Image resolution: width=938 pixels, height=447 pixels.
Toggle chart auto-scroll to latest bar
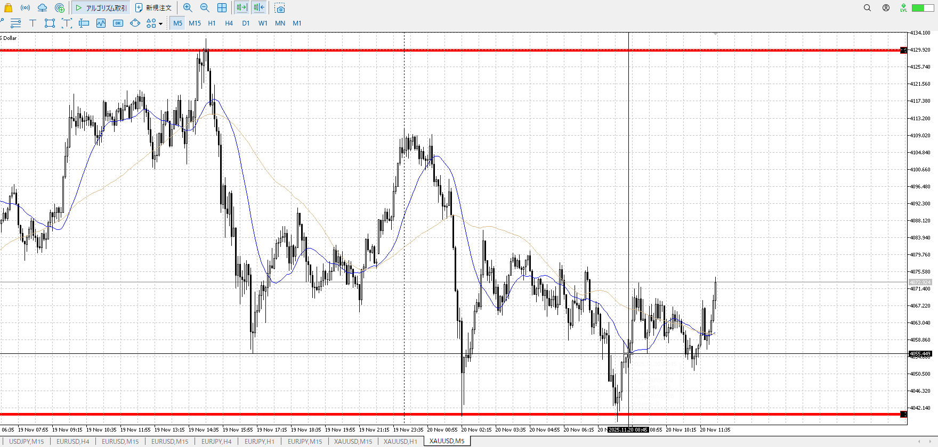(241, 7)
